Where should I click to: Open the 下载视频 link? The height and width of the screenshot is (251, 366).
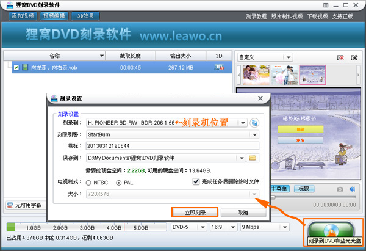[317, 16]
